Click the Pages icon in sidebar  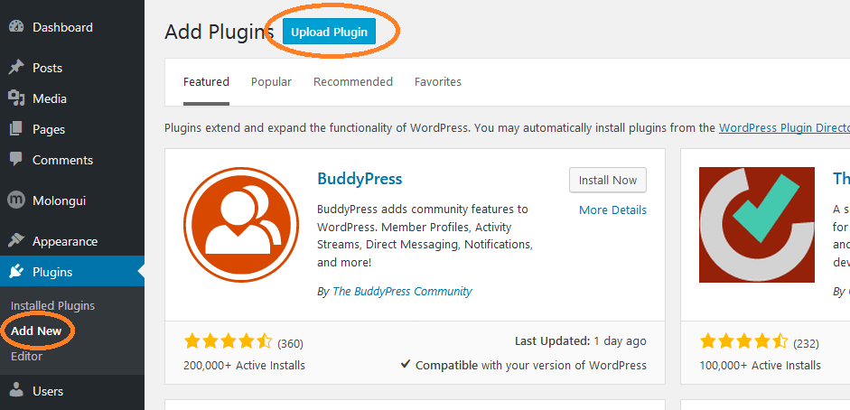click(17, 129)
